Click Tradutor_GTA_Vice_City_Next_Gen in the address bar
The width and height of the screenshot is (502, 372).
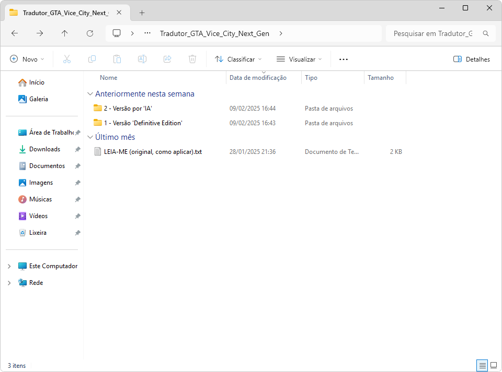coord(214,33)
